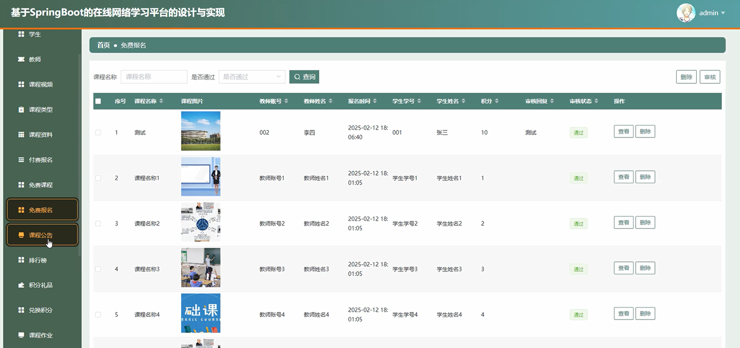Viewport: 740px width, 348px height.
Task: Click the 教师账号2 cell
Action: (x=272, y=224)
